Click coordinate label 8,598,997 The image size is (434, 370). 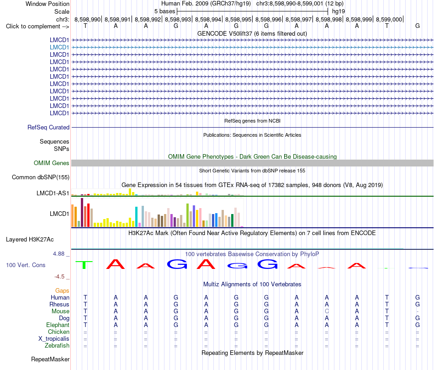click(x=298, y=19)
